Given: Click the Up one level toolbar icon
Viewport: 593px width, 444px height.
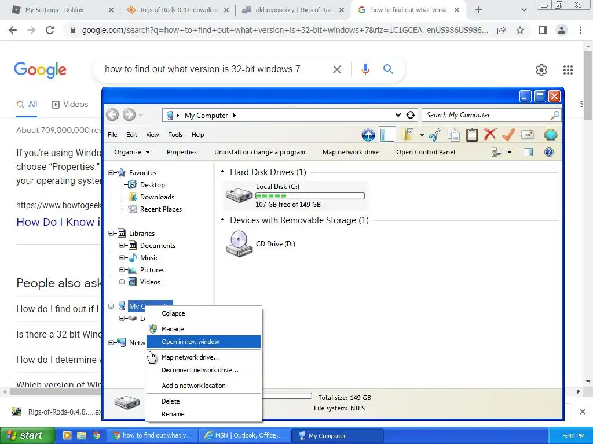Looking at the screenshot, I should click(x=368, y=135).
